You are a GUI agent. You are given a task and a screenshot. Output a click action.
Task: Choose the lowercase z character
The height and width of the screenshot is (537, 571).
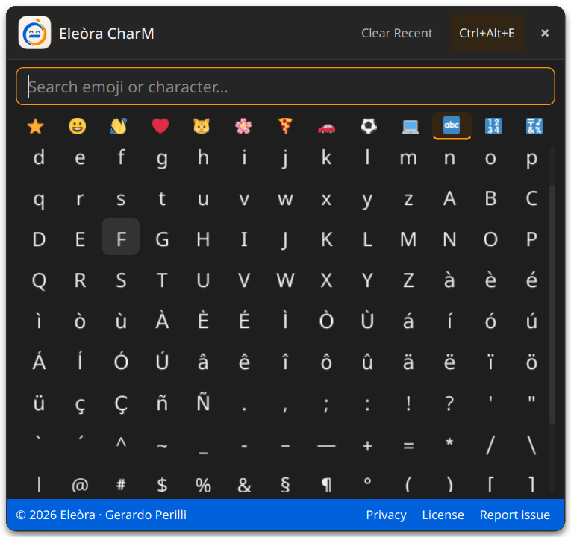(x=408, y=198)
